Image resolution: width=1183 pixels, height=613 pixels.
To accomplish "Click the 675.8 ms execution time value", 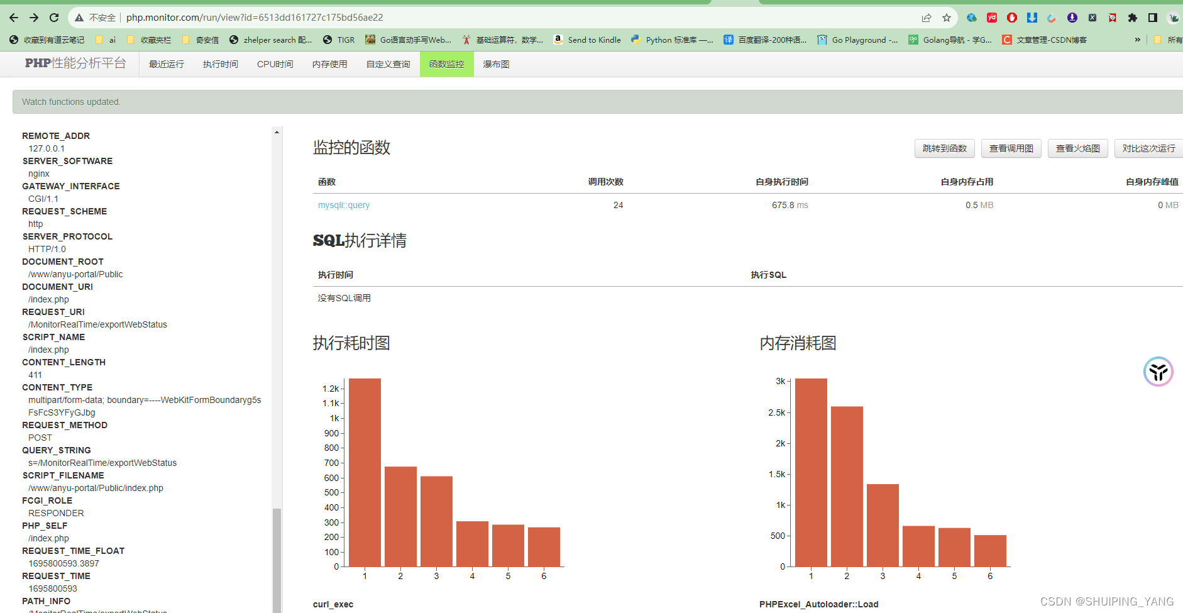I will coord(790,205).
